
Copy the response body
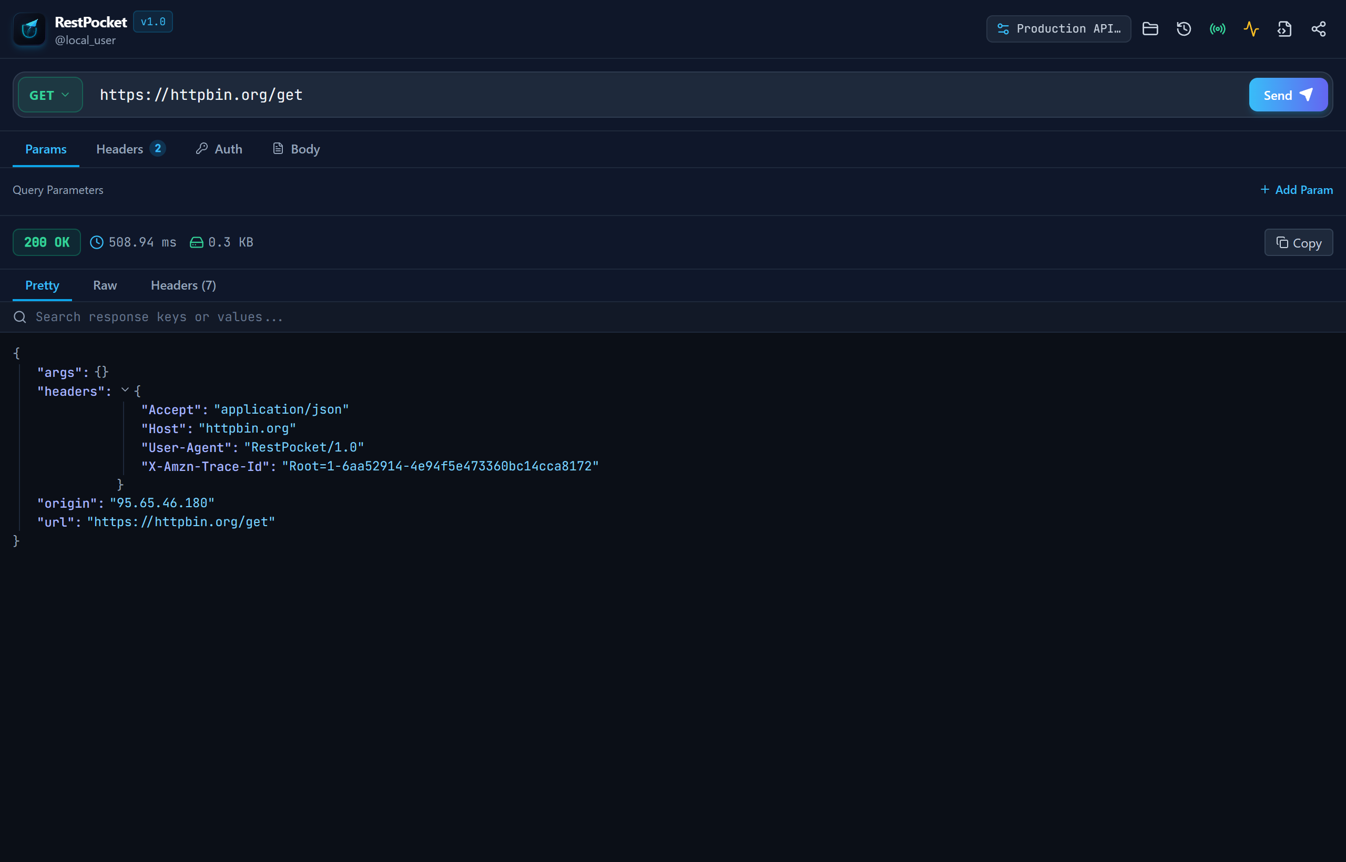tap(1298, 242)
